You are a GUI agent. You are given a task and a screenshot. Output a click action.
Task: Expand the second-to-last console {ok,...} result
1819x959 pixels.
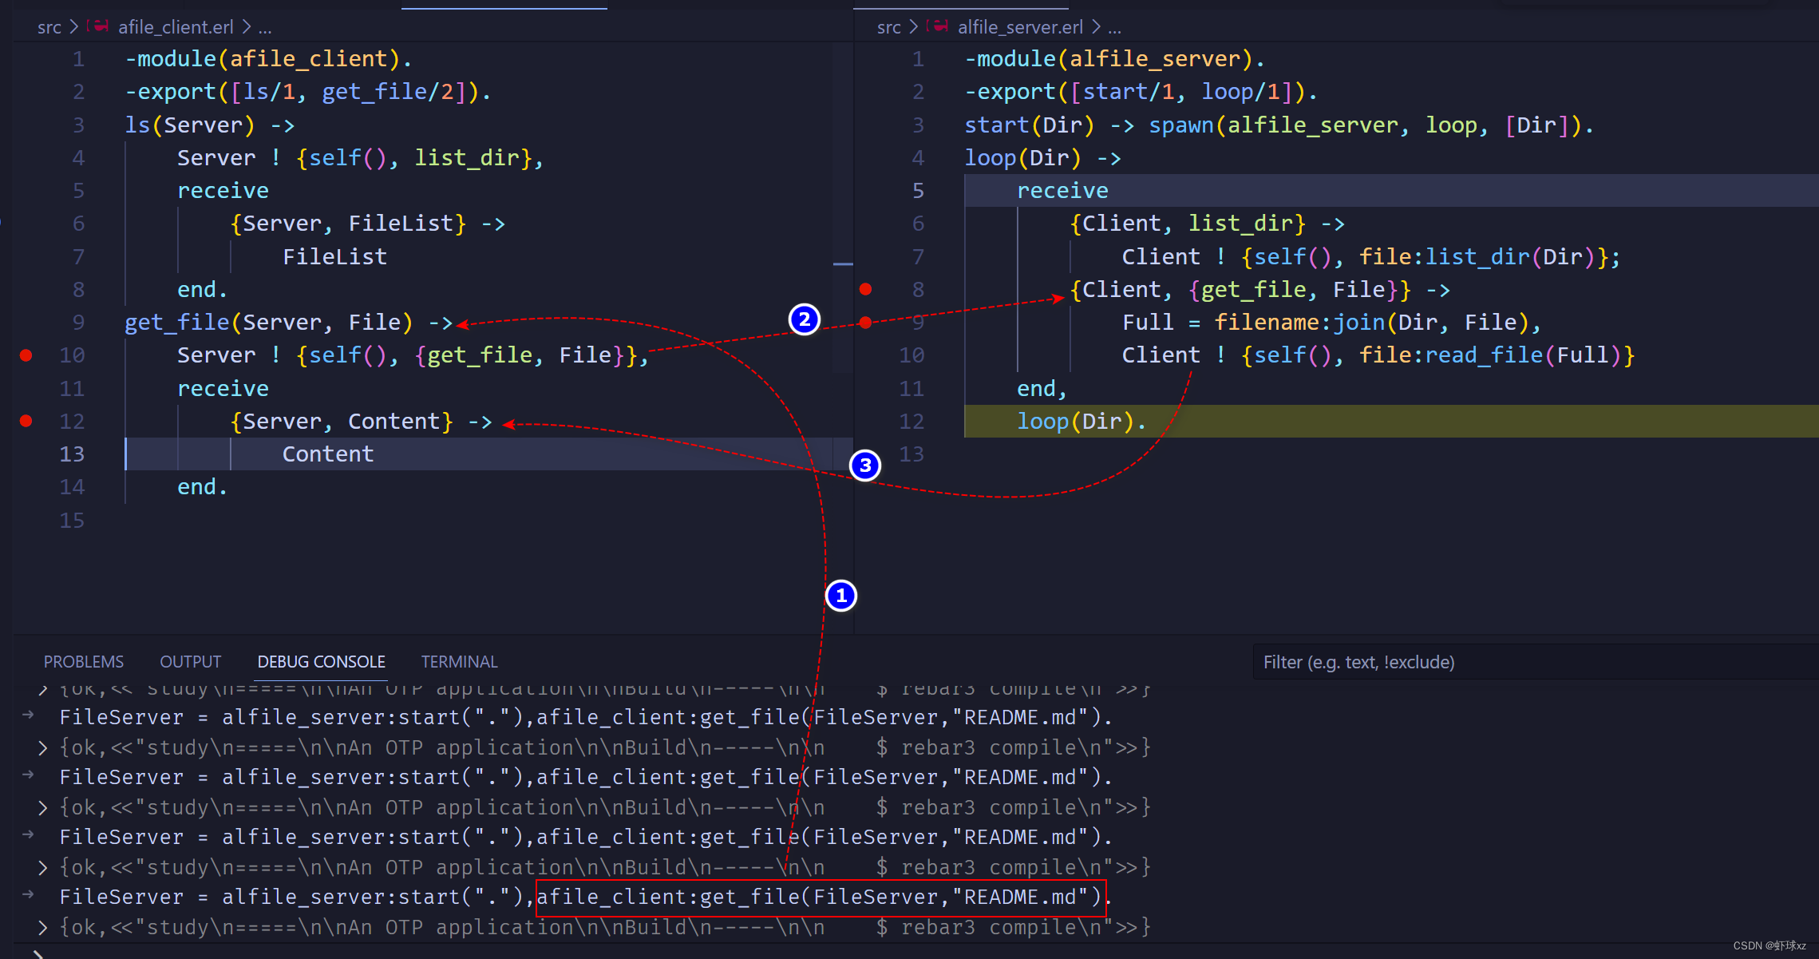(x=42, y=868)
